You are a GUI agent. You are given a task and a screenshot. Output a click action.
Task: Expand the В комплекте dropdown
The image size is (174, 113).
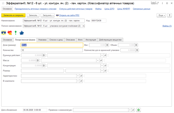(x=78, y=81)
